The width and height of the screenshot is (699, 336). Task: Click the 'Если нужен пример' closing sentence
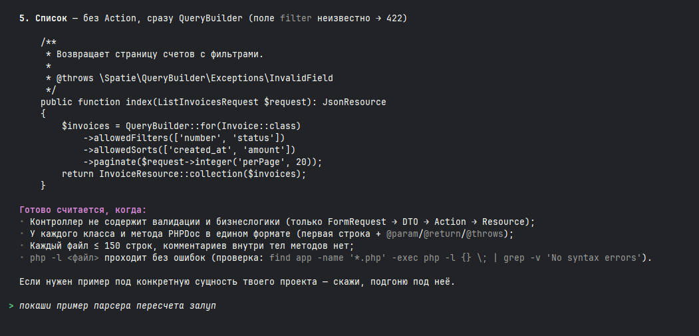tap(237, 282)
